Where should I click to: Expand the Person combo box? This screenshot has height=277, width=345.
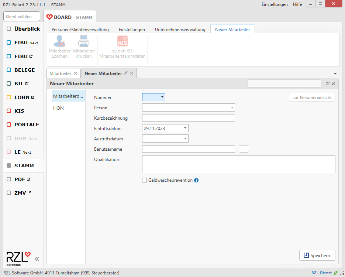pos(232,107)
